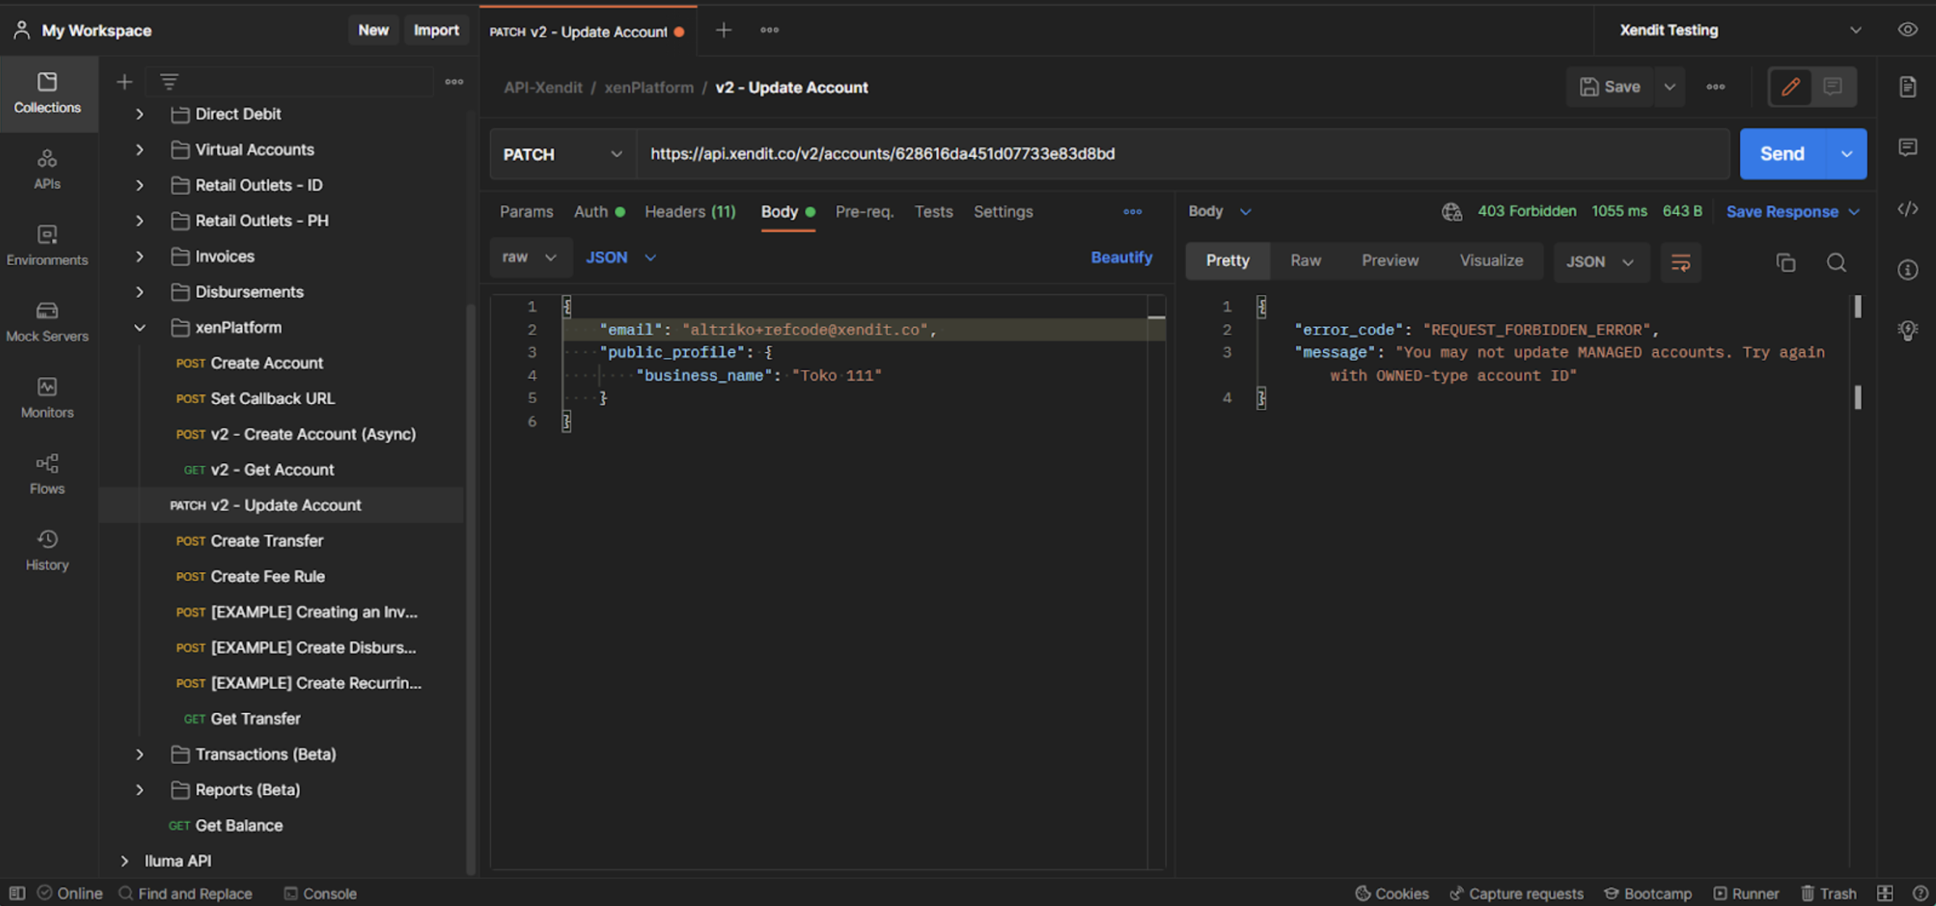Image resolution: width=1936 pixels, height=906 pixels.
Task: Toggle two-pane layout icon in status bar
Action: pos(1885,893)
